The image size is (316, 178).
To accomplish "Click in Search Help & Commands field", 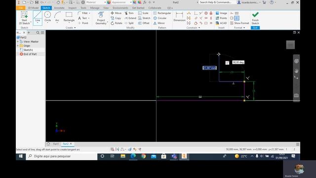I will [x=217, y=2].
